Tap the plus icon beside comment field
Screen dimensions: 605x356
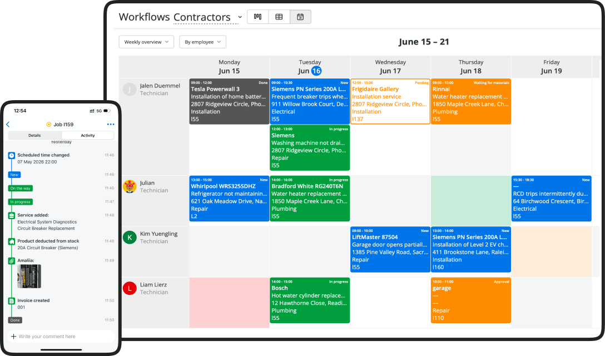(13, 337)
